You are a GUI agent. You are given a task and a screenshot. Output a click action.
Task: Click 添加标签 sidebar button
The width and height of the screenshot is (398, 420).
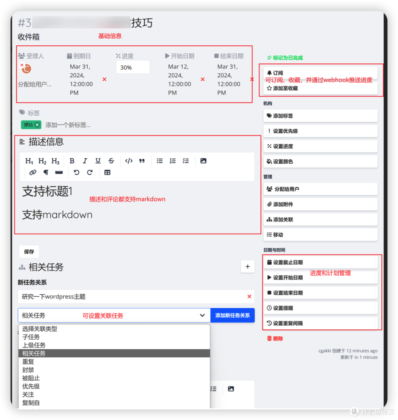(321, 116)
